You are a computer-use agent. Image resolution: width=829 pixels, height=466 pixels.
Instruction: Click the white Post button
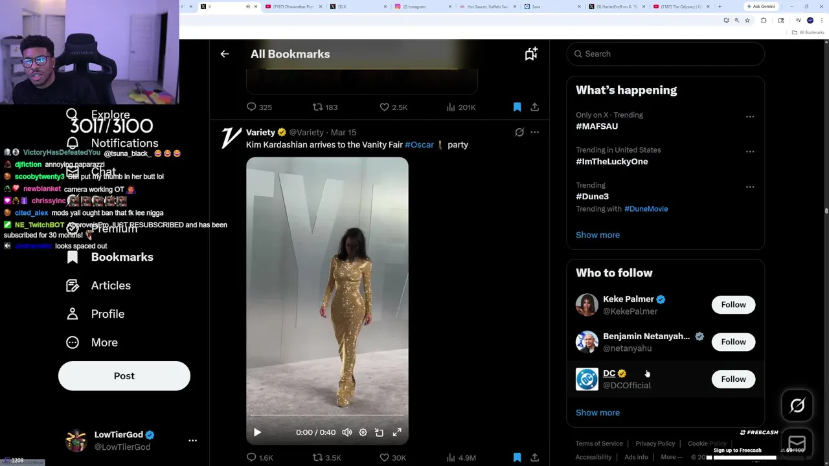coord(124,376)
